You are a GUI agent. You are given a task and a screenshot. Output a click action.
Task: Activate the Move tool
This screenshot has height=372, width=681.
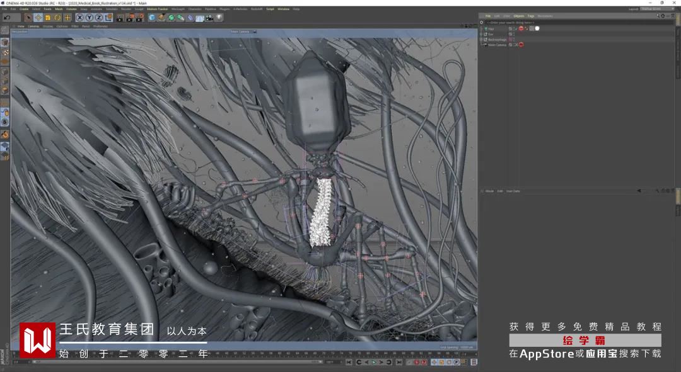point(38,18)
